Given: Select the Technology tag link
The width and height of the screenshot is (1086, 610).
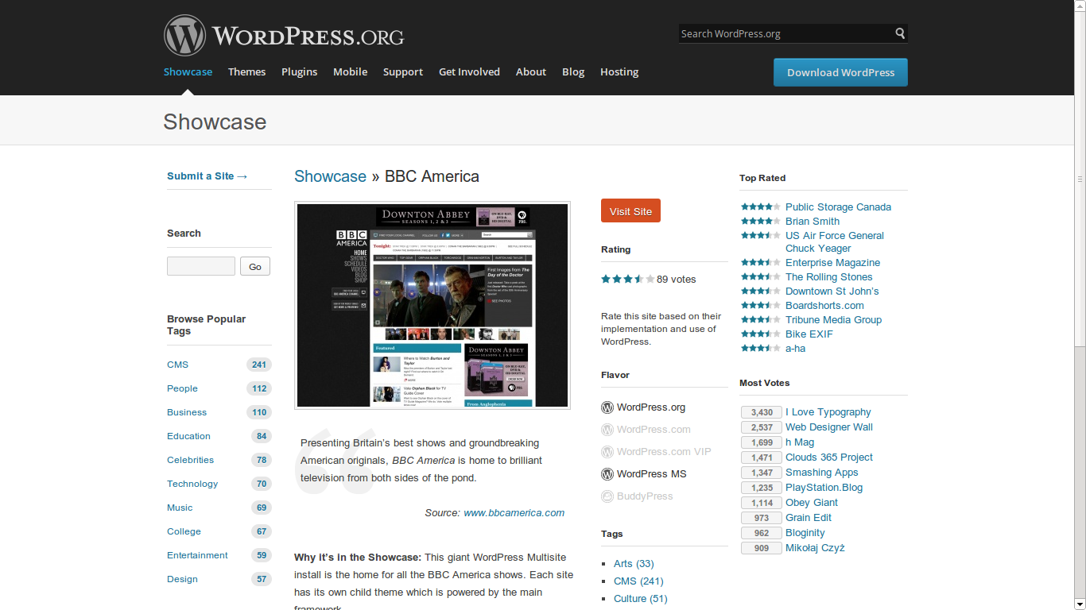Looking at the screenshot, I should [x=192, y=484].
